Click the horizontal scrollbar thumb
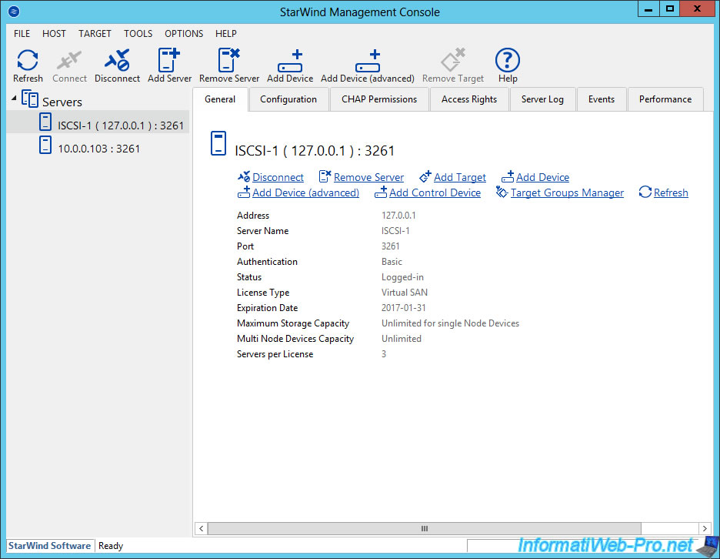This screenshot has width=720, height=559. click(425, 529)
